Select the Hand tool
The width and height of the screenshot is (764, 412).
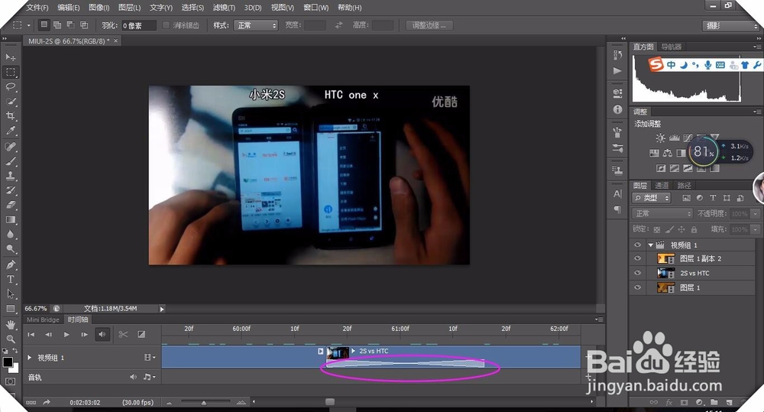(x=10, y=324)
